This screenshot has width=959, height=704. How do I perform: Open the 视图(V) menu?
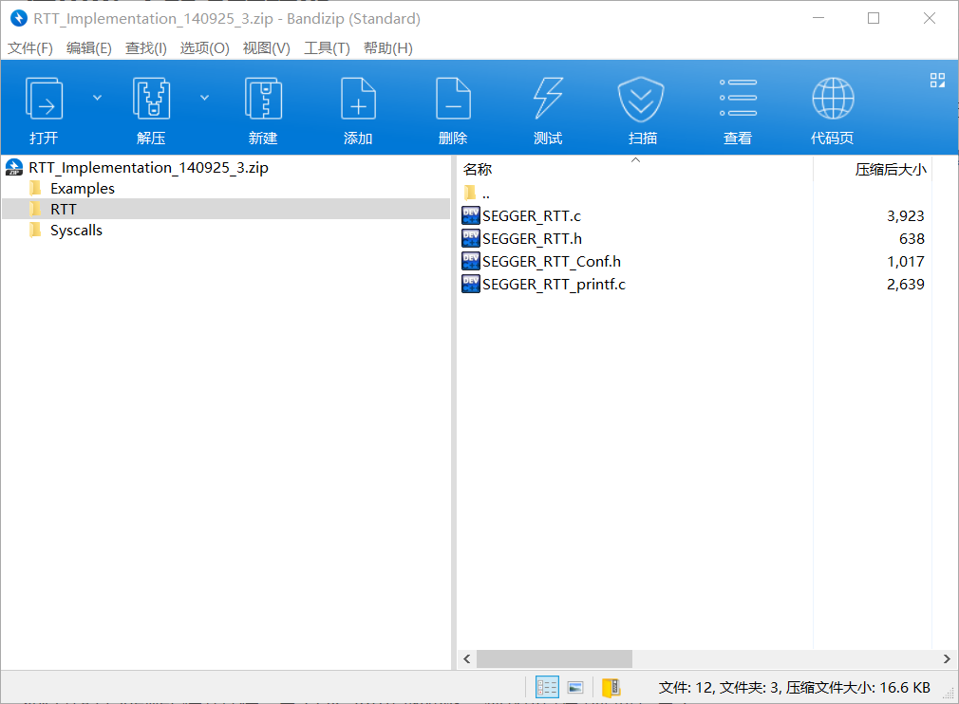click(x=266, y=47)
